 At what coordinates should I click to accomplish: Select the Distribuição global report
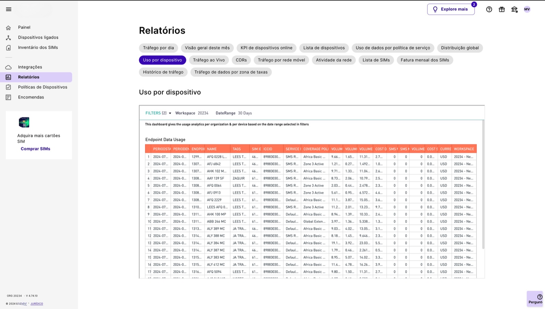coord(460,48)
